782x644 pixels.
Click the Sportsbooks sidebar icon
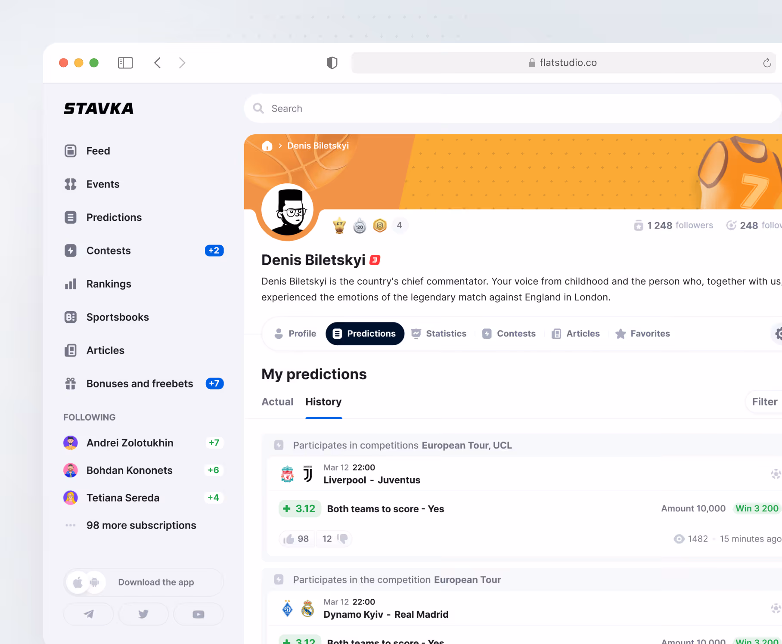(x=71, y=317)
